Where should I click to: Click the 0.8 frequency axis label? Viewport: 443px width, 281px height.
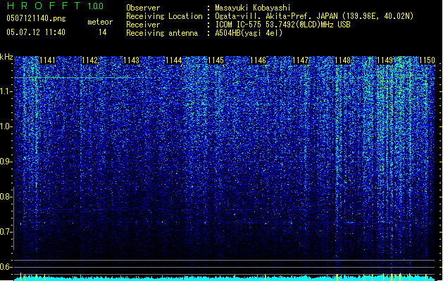[x=6, y=197]
